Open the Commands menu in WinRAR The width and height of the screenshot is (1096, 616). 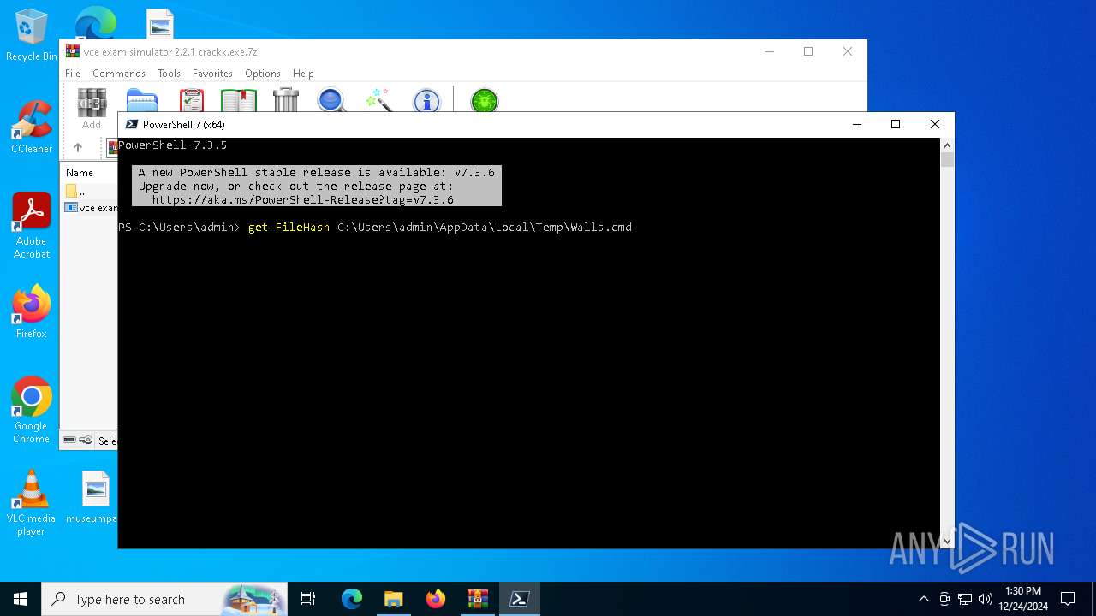[x=119, y=74]
